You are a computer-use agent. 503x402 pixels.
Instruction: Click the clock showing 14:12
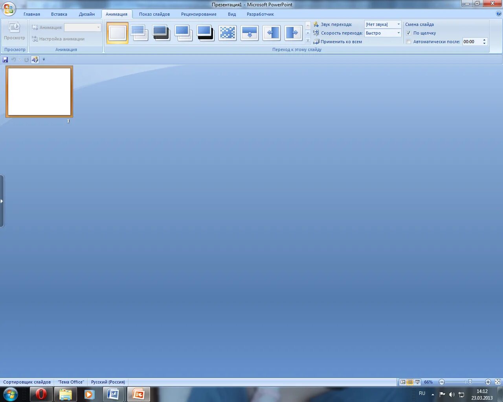pos(482,391)
